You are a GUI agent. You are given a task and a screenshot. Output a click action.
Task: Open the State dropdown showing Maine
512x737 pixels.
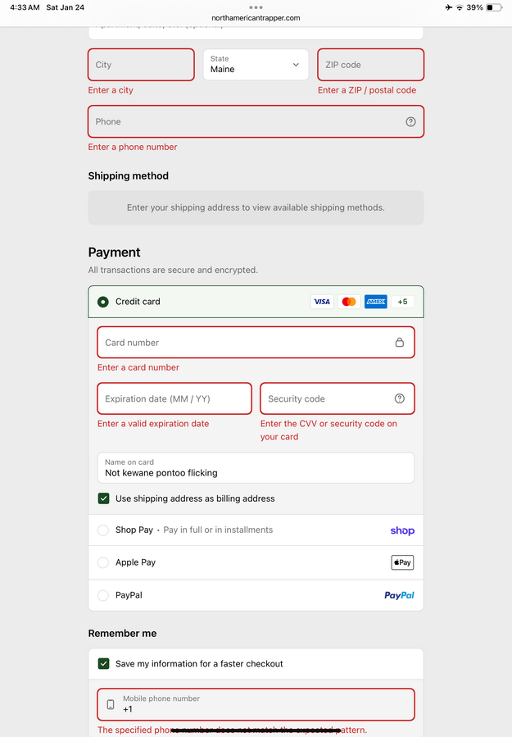click(256, 65)
